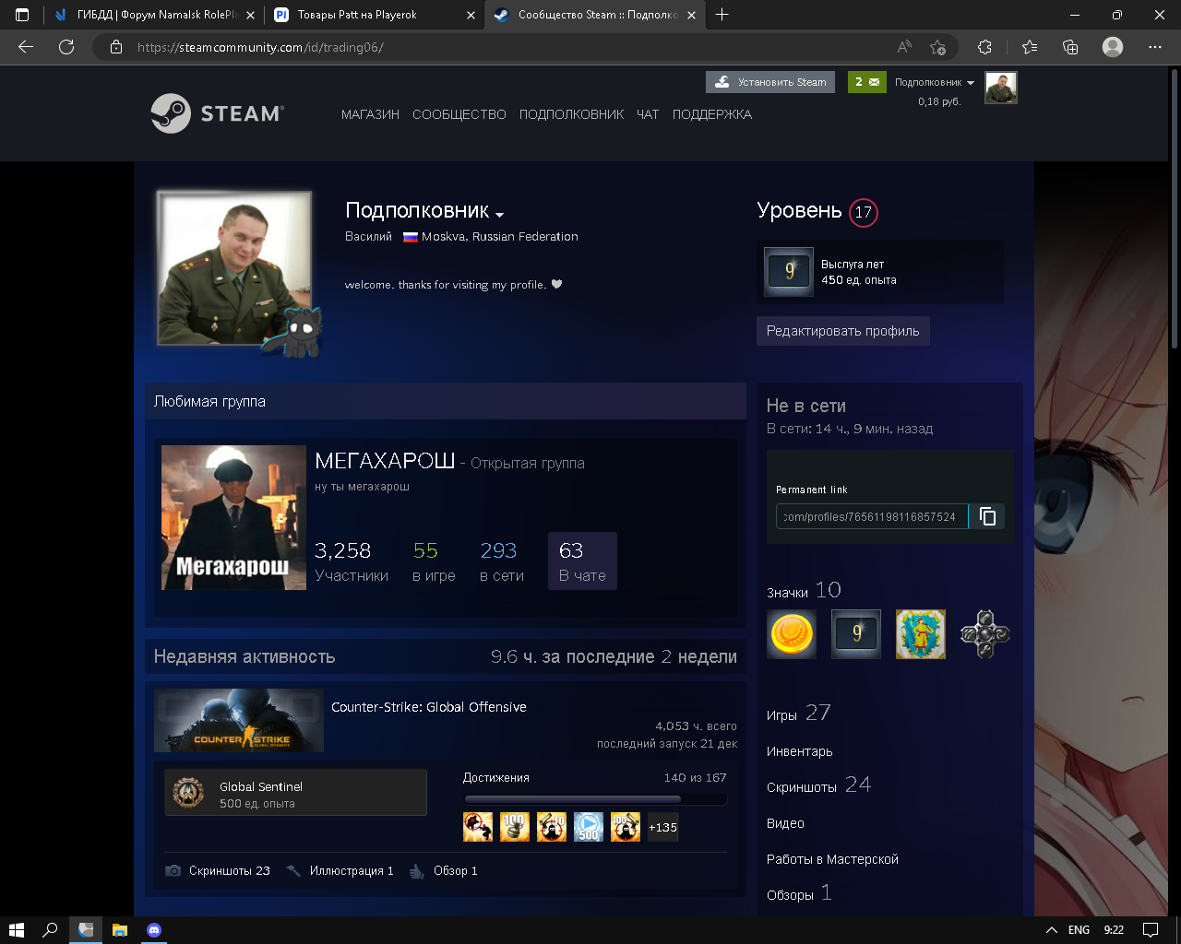Open the Игры 27 link
The image size is (1181, 944).
click(x=799, y=714)
